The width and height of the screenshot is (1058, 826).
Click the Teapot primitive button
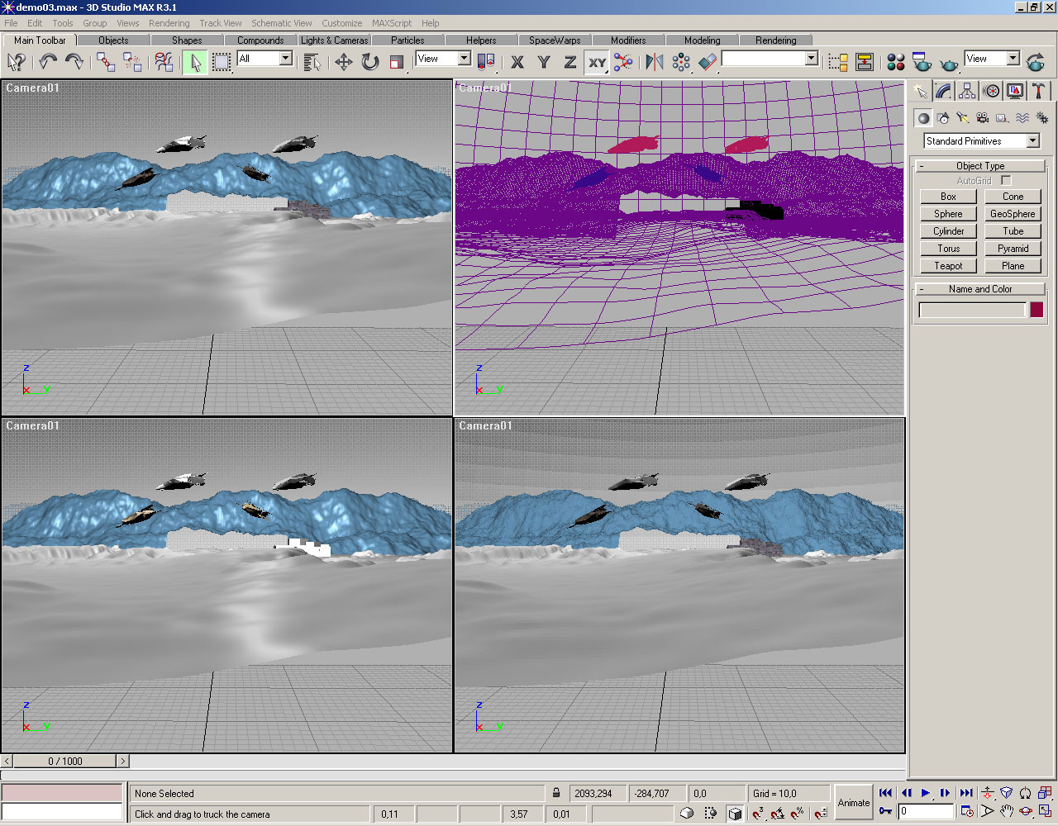click(948, 266)
